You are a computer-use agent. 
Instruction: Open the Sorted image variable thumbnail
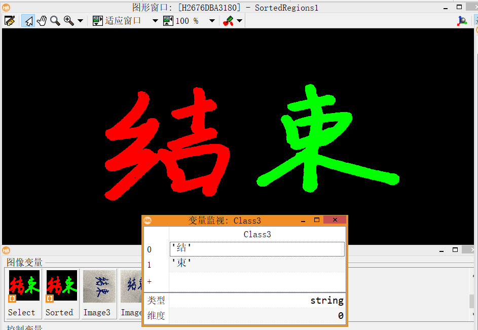coord(61,286)
